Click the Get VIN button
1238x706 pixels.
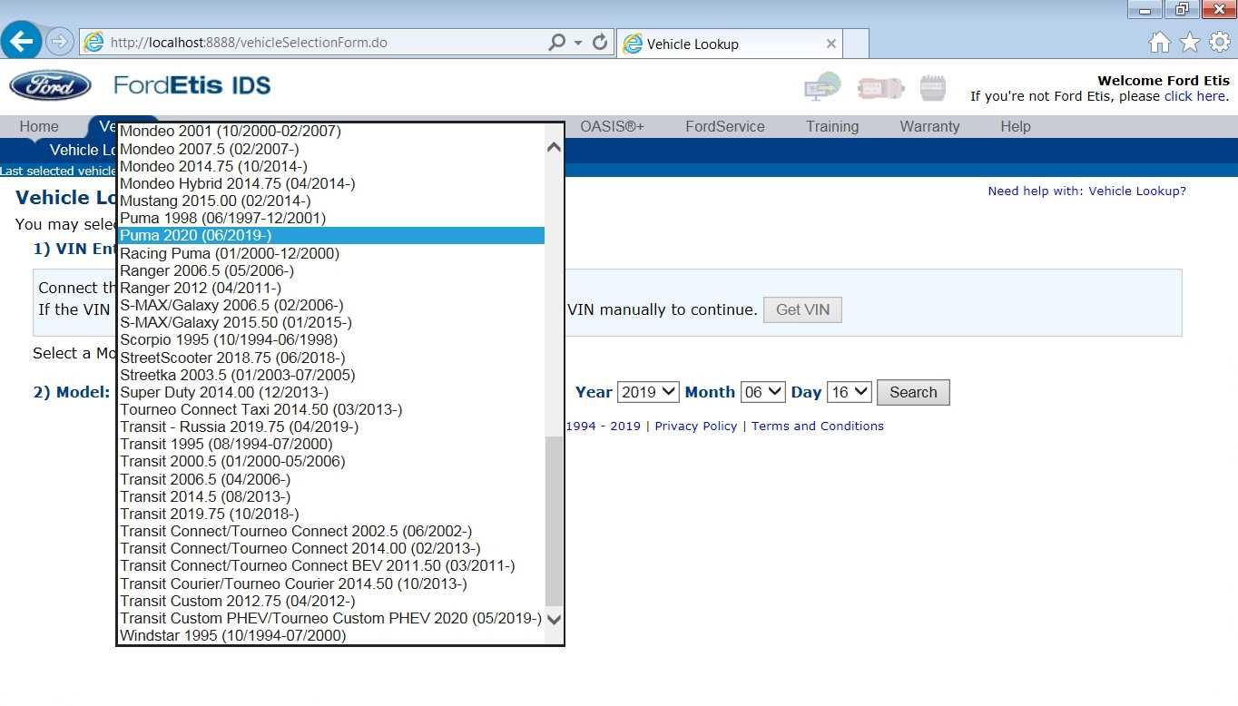click(802, 309)
